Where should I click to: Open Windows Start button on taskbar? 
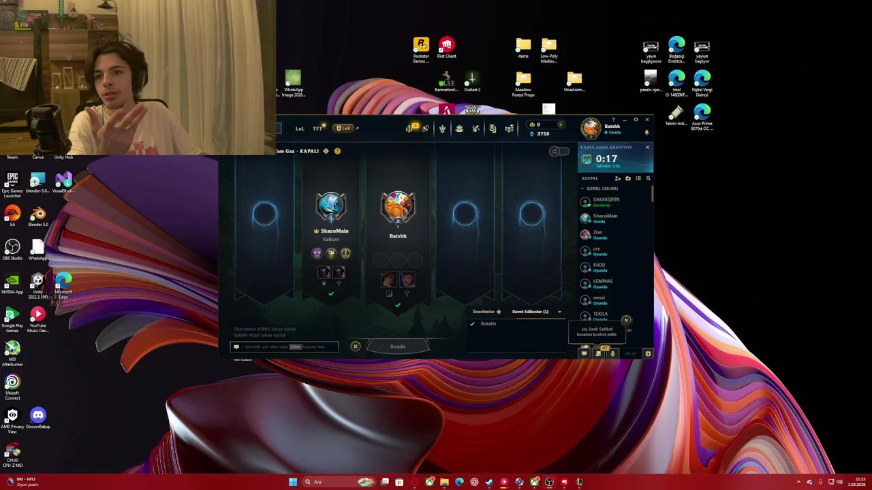click(x=293, y=482)
